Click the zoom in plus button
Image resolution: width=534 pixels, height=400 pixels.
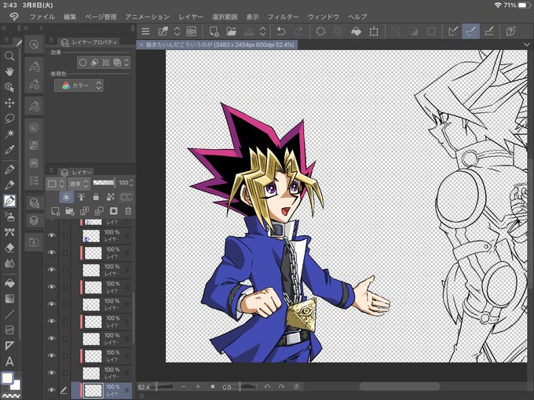tap(198, 387)
